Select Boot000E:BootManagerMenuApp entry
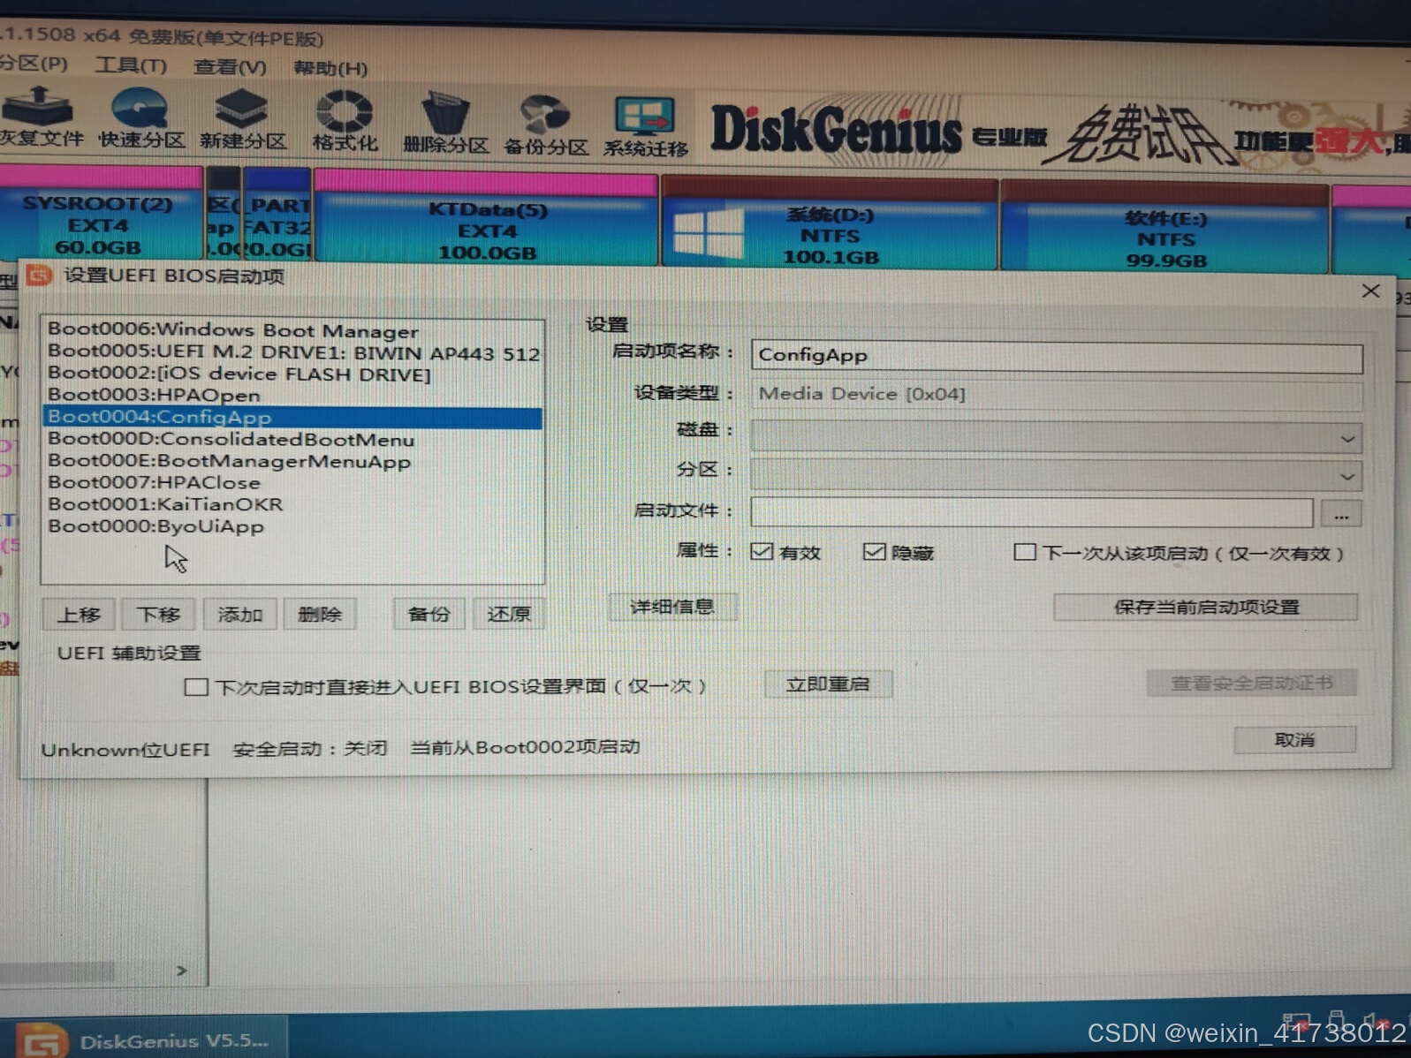The width and height of the screenshot is (1411, 1058). coord(292,461)
